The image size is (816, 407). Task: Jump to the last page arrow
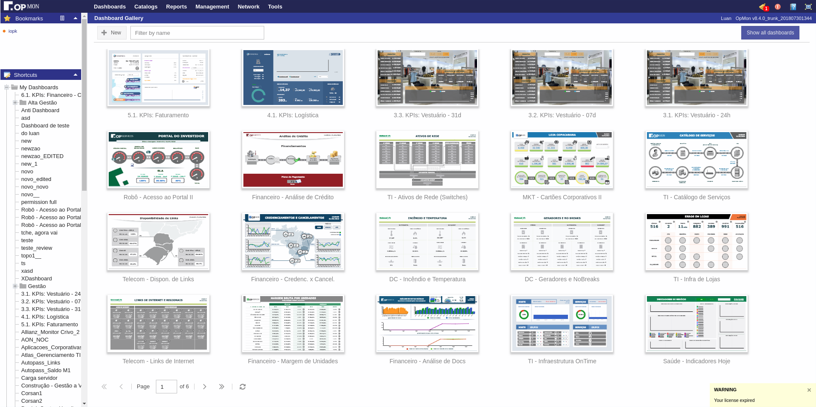click(221, 387)
